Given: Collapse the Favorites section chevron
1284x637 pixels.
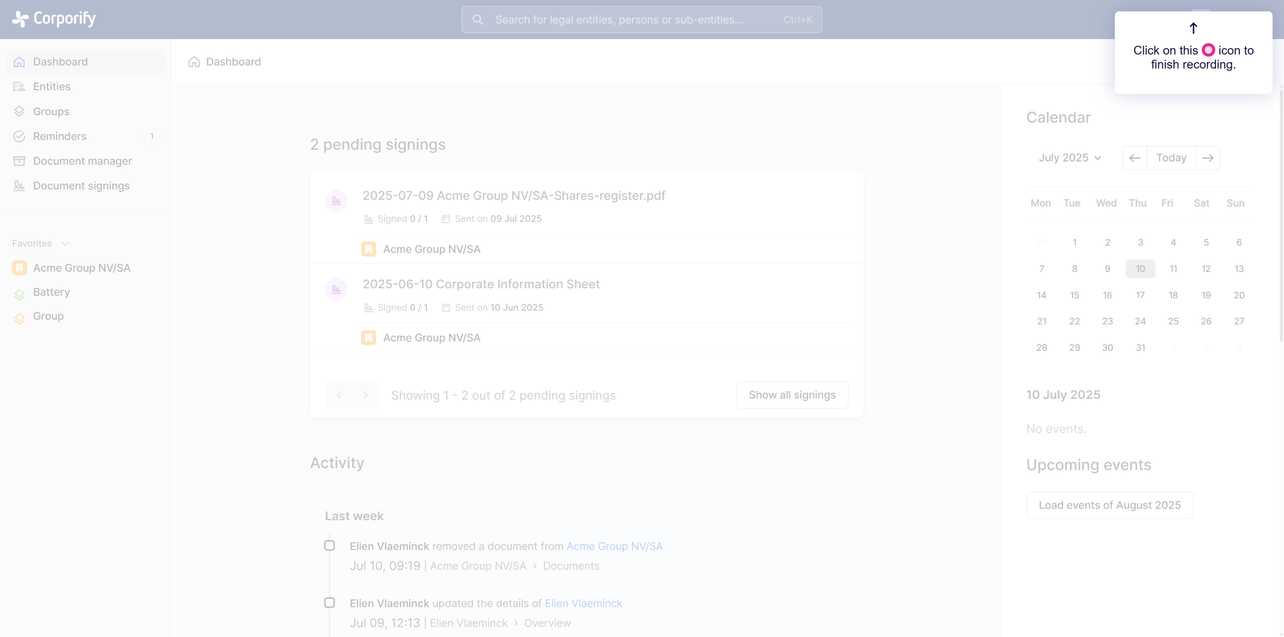Looking at the screenshot, I should click(x=65, y=244).
